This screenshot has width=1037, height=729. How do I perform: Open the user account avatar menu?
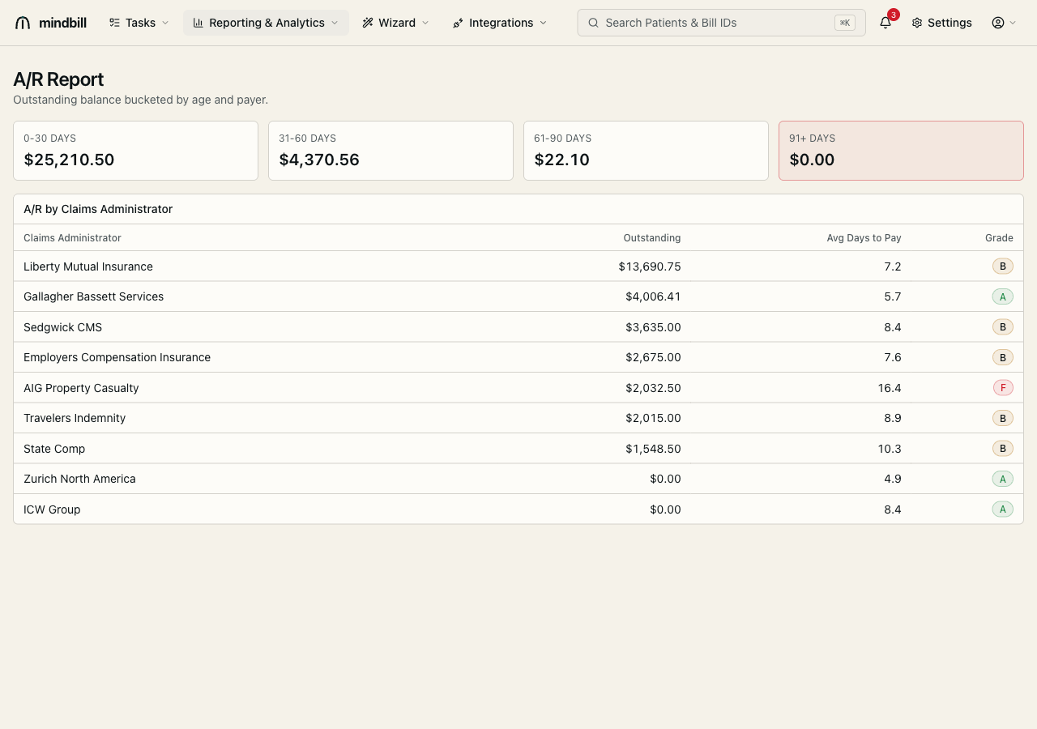(998, 23)
